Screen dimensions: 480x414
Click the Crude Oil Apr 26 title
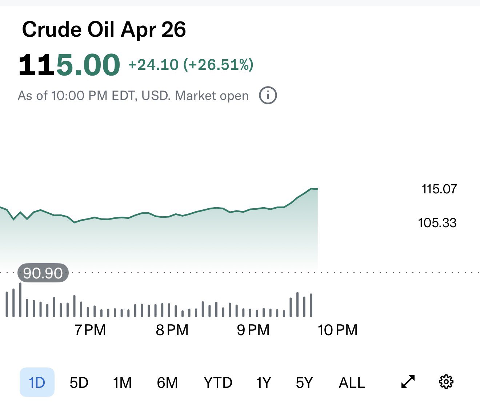(x=104, y=29)
